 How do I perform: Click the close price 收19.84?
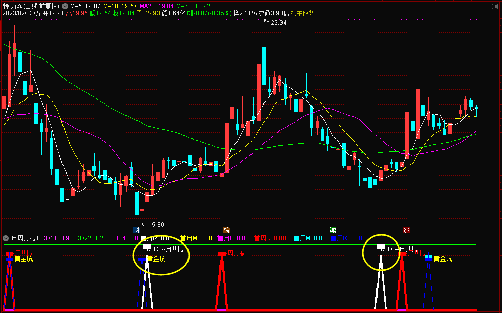coord(123,13)
